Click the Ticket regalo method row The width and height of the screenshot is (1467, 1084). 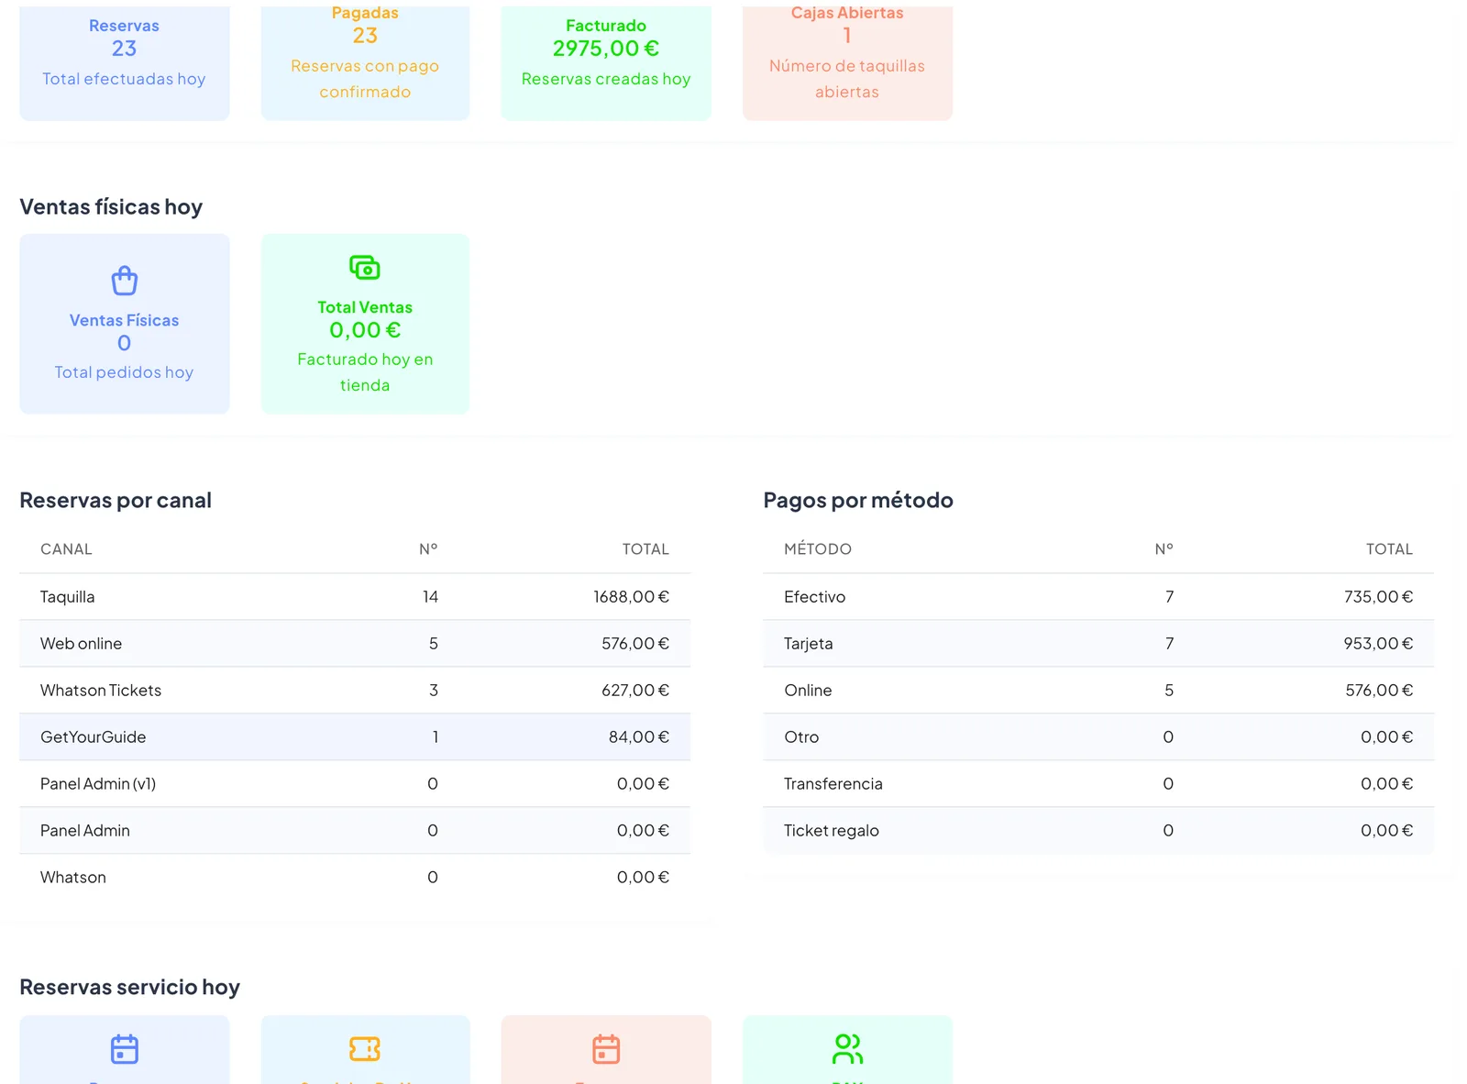[1098, 831]
